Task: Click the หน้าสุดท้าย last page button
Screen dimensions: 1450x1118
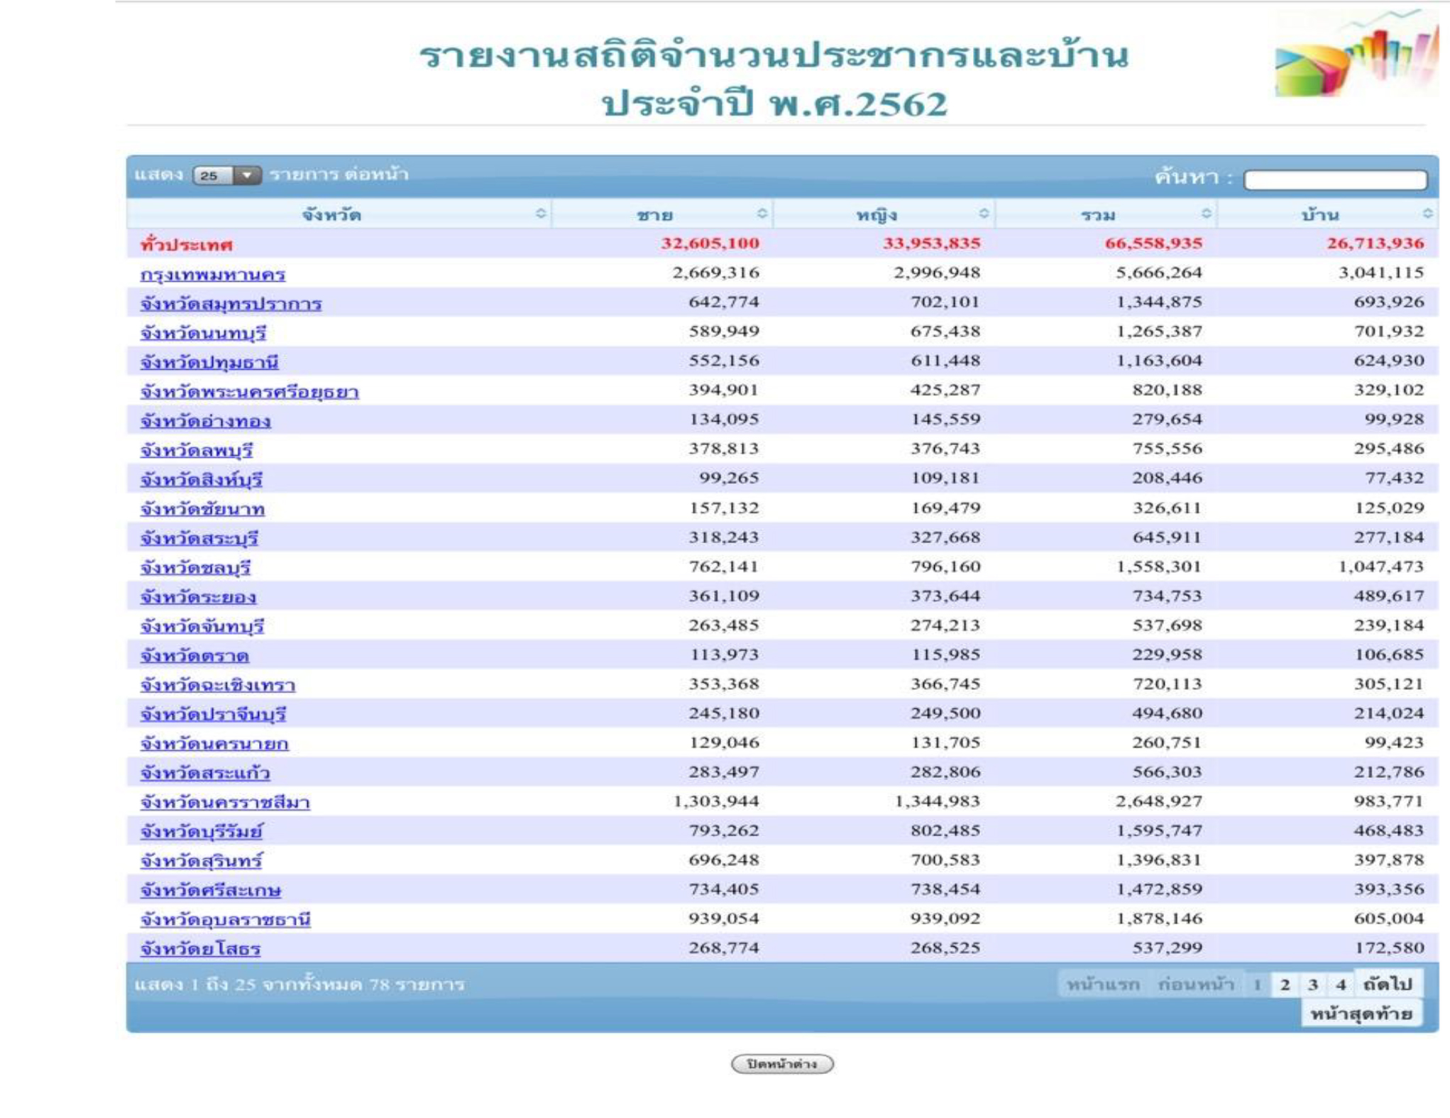Action: pyautogui.click(x=1361, y=1014)
